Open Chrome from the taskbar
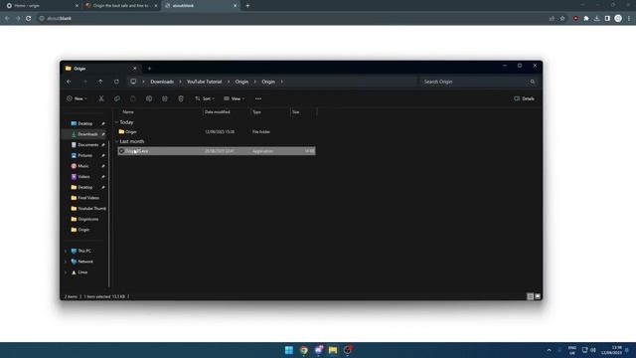Image resolution: width=636 pixels, height=358 pixels. pyautogui.click(x=304, y=350)
